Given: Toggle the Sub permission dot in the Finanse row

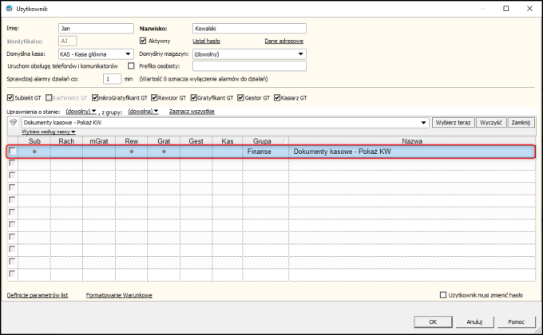Looking at the screenshot, I should [34, 152].
